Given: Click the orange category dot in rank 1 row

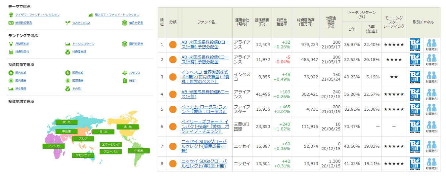Looking at the screenshot, I should pos(173,45).
